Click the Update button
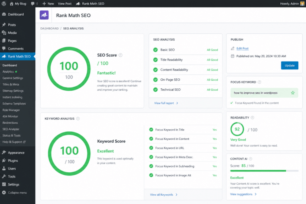 coord(290,65)
